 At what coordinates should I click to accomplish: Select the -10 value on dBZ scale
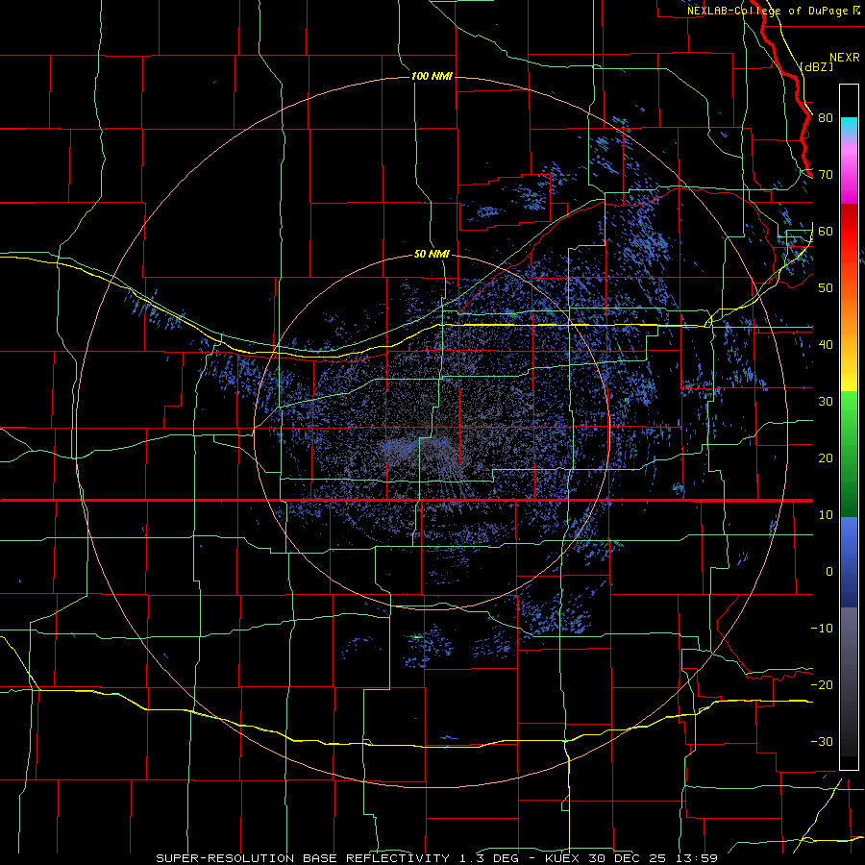tap(822, 629)
